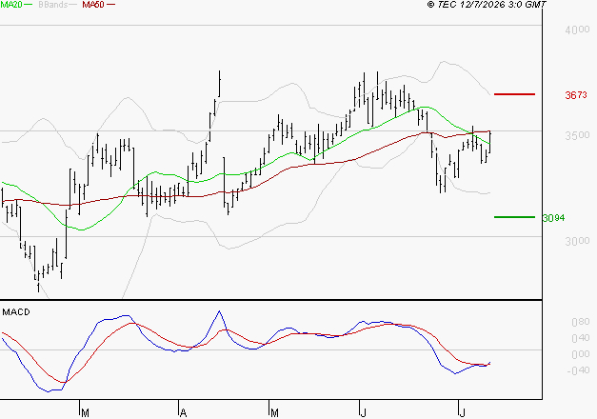Click the first M month marker
The width and height of the screenshot is (597, 419).
[86, 413]
